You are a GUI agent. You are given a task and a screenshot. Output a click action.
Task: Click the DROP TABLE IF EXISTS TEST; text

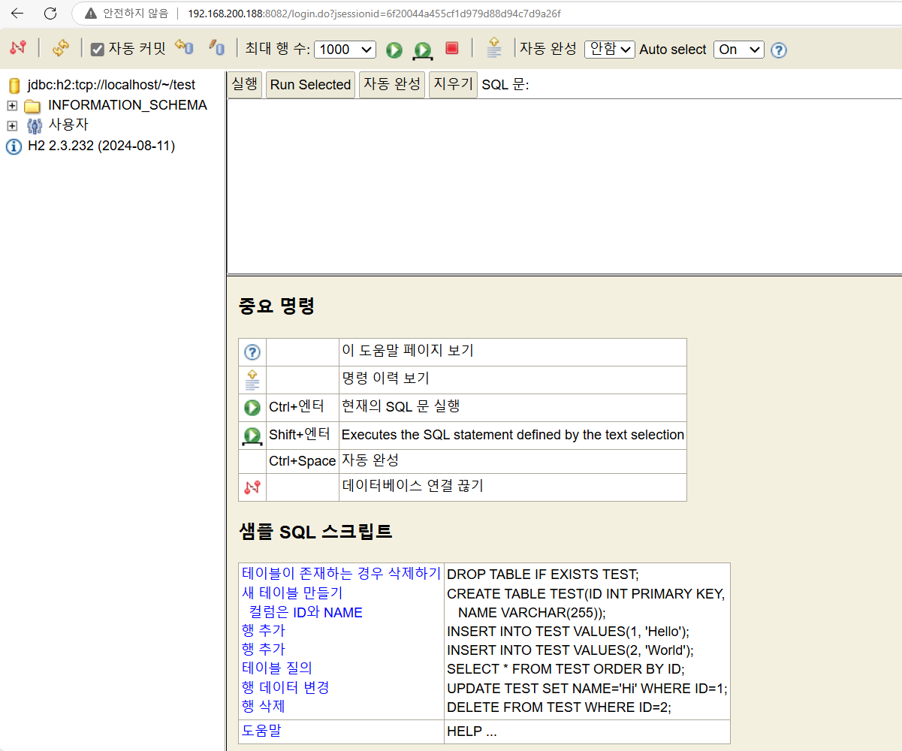click(543, 575)
